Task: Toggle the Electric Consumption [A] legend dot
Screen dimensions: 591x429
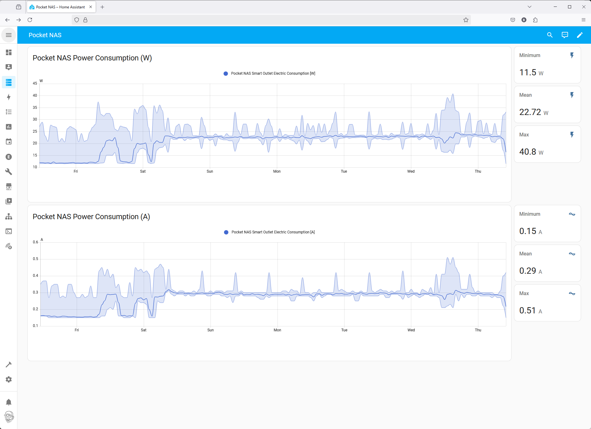Action: coord(226,232)
